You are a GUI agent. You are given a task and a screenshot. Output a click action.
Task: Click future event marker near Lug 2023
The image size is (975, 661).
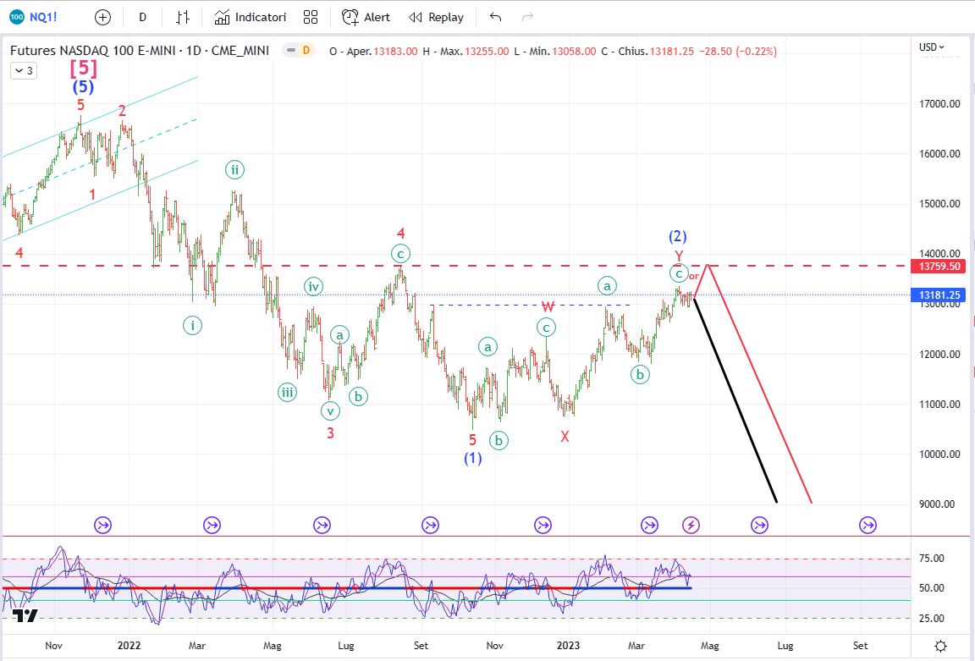tap(759, 526)
